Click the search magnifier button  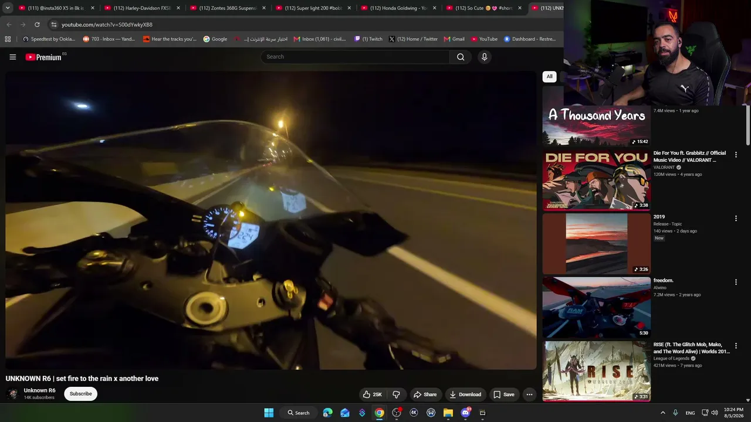(x=461, y=57)
